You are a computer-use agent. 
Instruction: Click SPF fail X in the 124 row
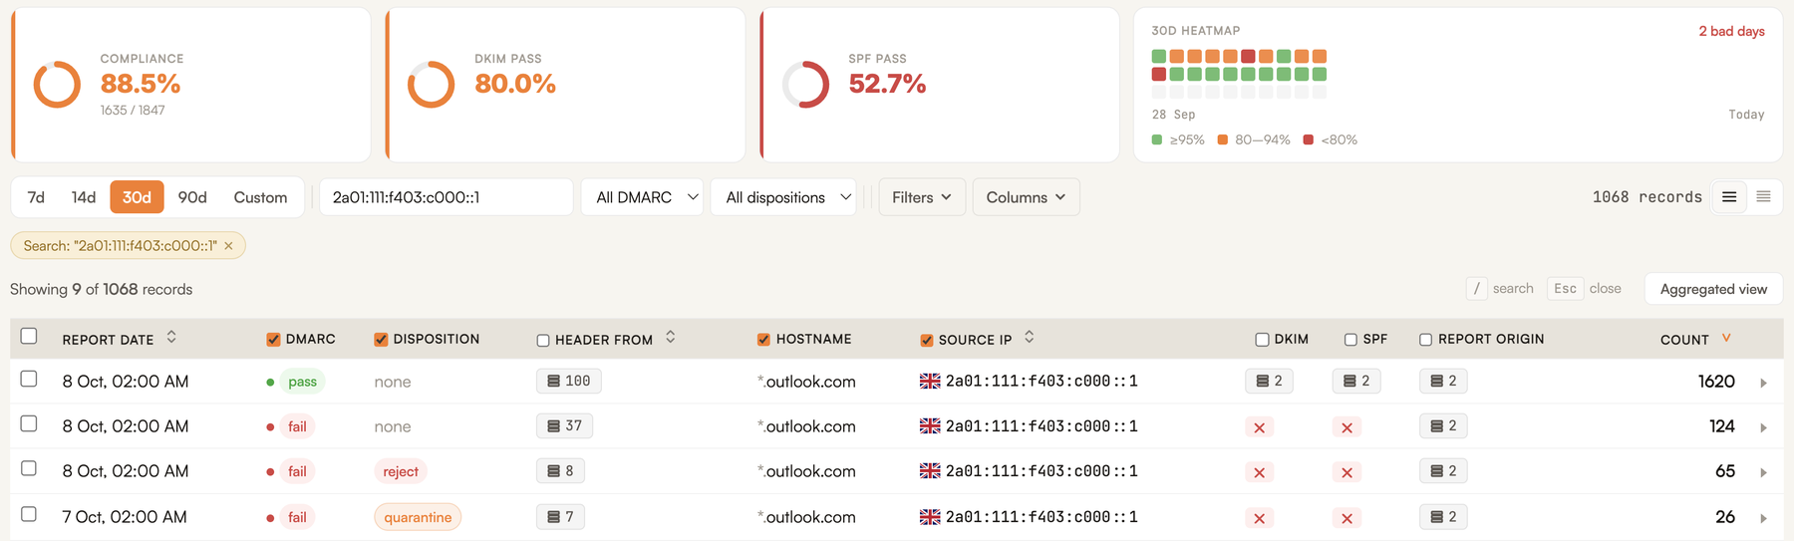(1346, 427)
